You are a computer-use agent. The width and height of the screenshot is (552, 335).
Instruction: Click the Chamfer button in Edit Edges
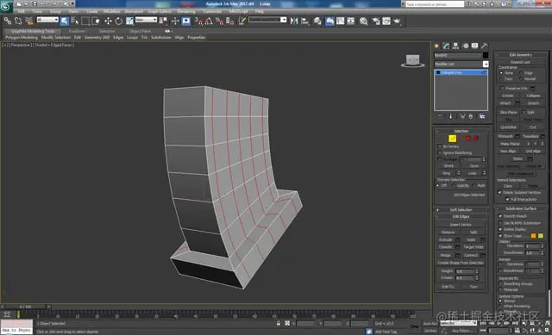point(446,247)
